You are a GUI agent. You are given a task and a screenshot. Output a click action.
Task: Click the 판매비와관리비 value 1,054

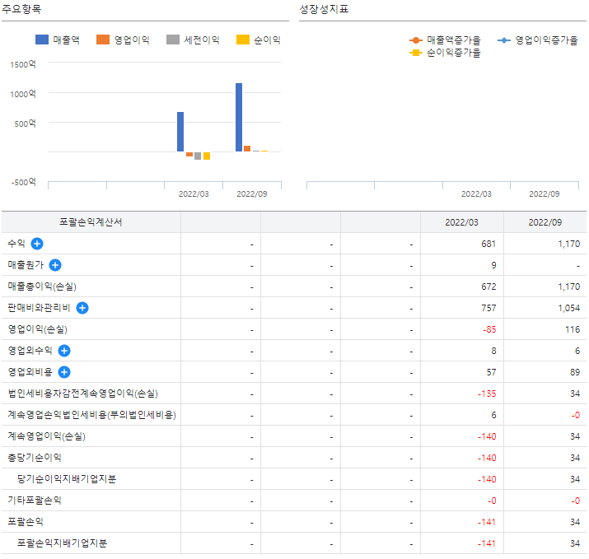pos(569,308)
